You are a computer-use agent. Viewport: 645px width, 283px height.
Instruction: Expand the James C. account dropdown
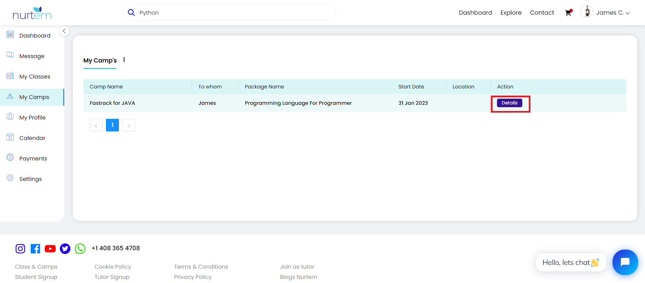[612, 13]
